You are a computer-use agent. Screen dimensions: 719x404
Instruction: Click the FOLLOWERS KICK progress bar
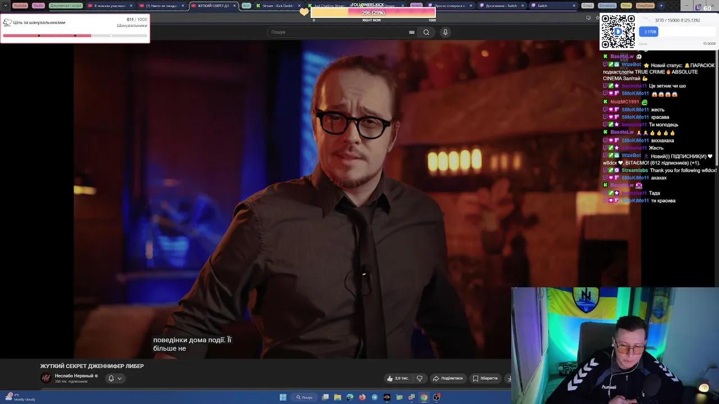coord(373,12)
